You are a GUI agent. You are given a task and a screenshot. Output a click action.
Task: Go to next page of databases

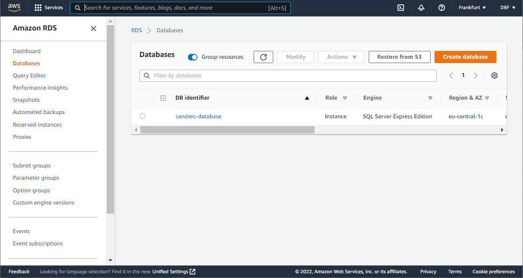pos(475,75)
